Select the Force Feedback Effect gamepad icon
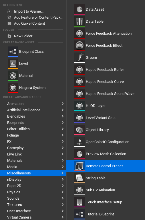The width and height of the screenshot is (145, 220). click(x=80, y=46)
